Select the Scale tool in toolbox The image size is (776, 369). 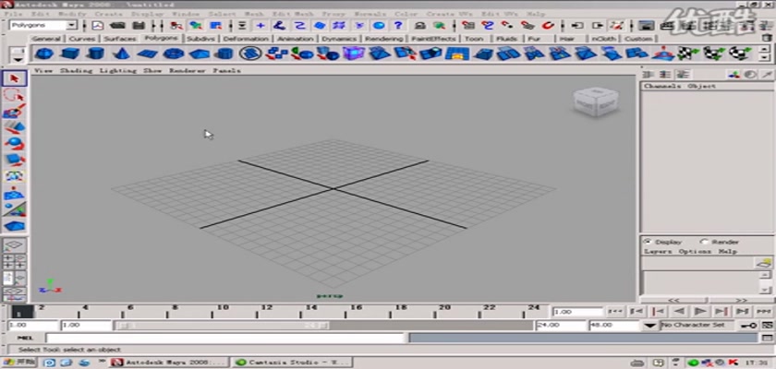15,160
